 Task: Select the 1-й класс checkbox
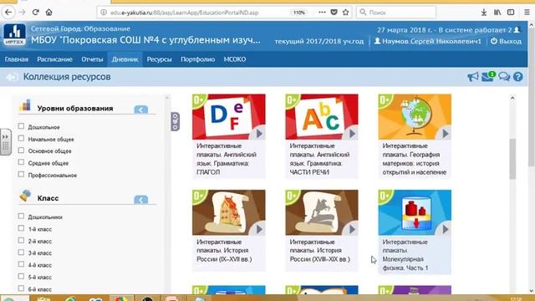[21, 228]
